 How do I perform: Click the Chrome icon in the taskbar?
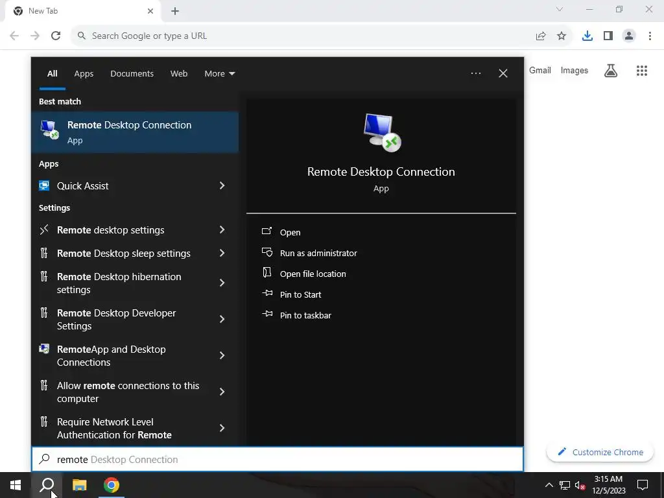pyautogui.click(x=112, y=485)
